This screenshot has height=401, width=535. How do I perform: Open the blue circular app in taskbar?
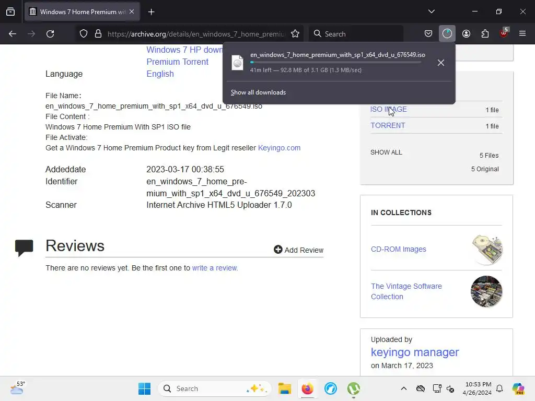tap(331, 388)
